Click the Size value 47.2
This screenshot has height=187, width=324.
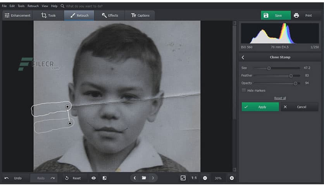[x=307, y=68]
